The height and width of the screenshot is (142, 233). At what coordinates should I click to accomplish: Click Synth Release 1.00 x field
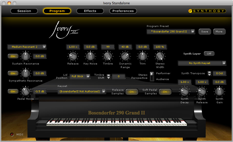(x=202, y=82)
